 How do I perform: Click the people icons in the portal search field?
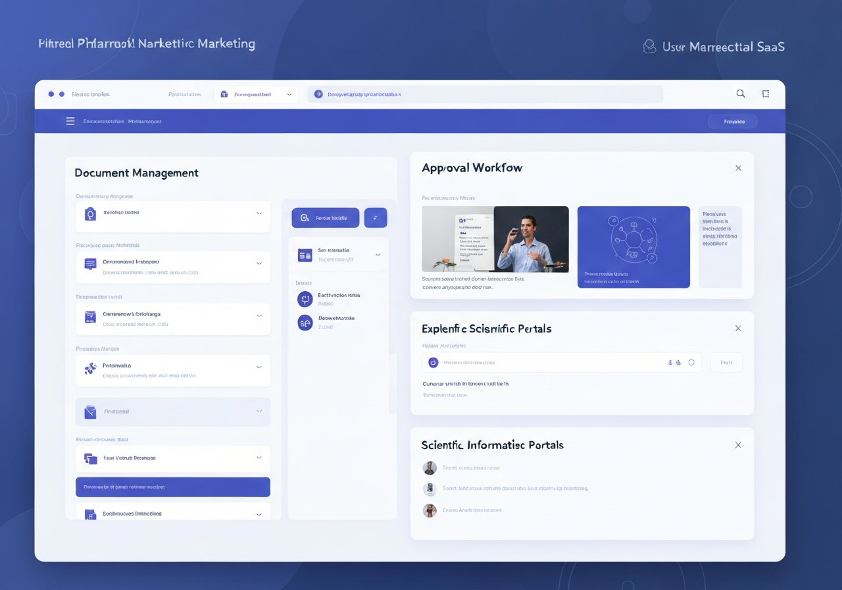673,362
